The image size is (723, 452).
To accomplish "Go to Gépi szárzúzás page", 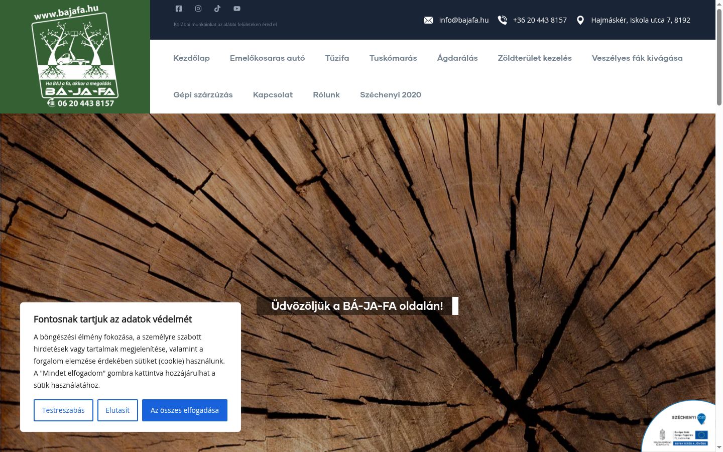I will (203, 95).
